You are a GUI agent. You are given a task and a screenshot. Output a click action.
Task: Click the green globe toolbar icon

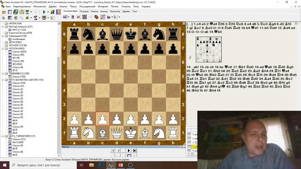pos(16,12)
